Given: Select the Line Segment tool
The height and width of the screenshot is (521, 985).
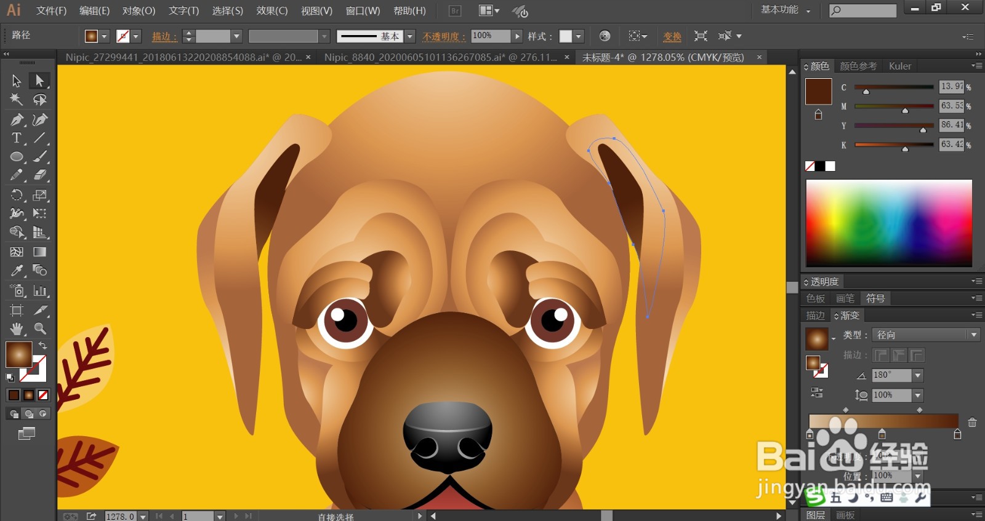Looking at the screenshot, I should (x=40, y=138).
